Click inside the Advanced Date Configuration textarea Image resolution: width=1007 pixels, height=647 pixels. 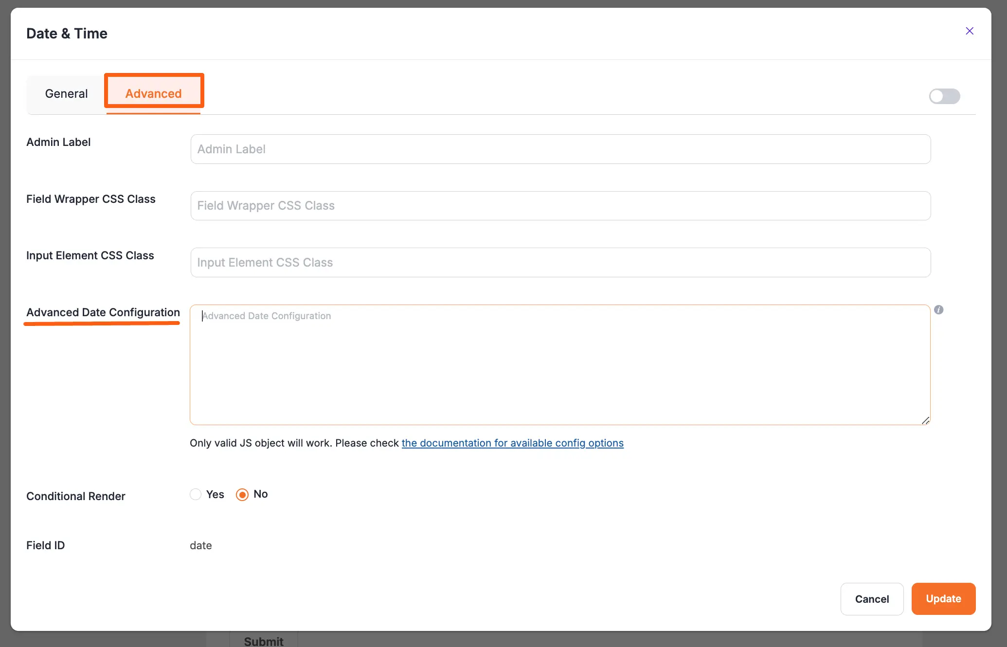tap(559, 365)
